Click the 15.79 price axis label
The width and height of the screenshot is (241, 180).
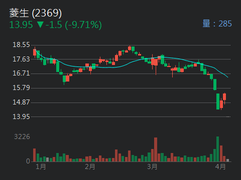click(x=21, y=87)
